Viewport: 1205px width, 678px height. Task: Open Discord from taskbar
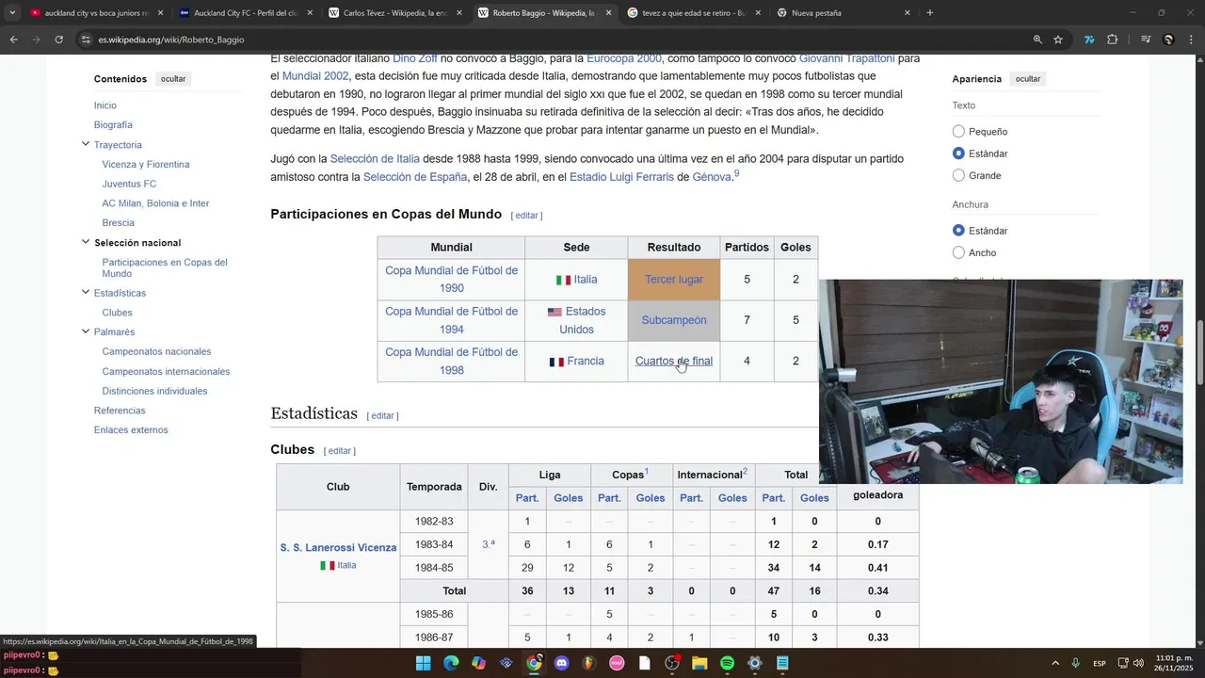[x=562, y=663]
